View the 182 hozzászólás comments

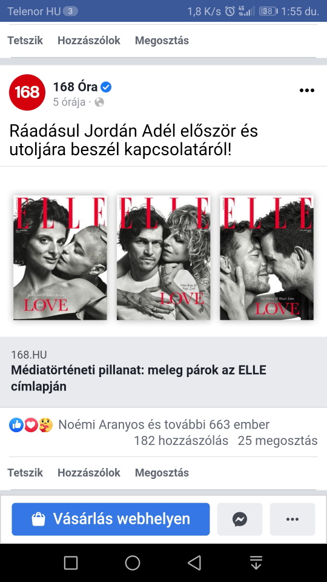click(x=181, y=441)
